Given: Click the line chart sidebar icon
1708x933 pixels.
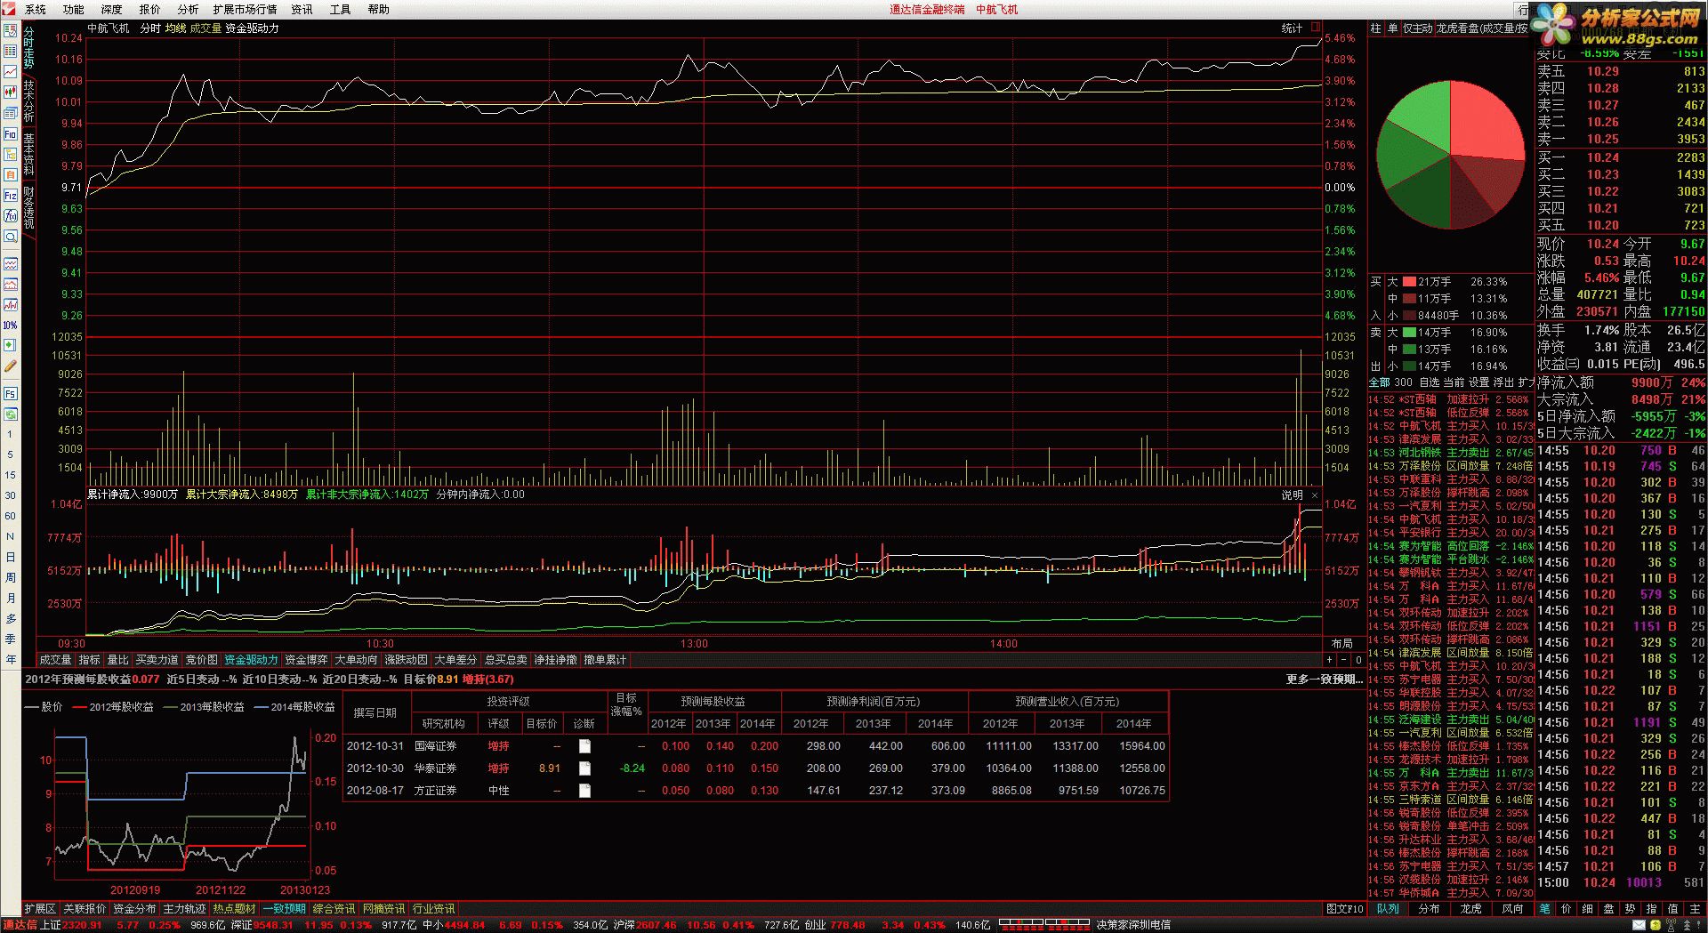Looking at the screenshot, I should [11, 71].
